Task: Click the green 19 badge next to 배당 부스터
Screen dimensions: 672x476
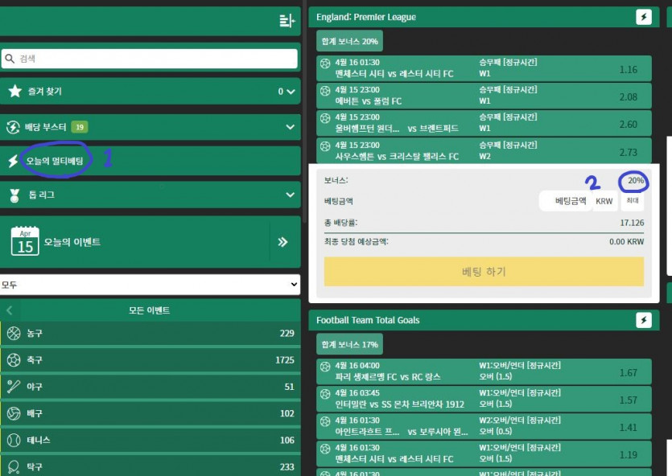Action: (80, 127)
